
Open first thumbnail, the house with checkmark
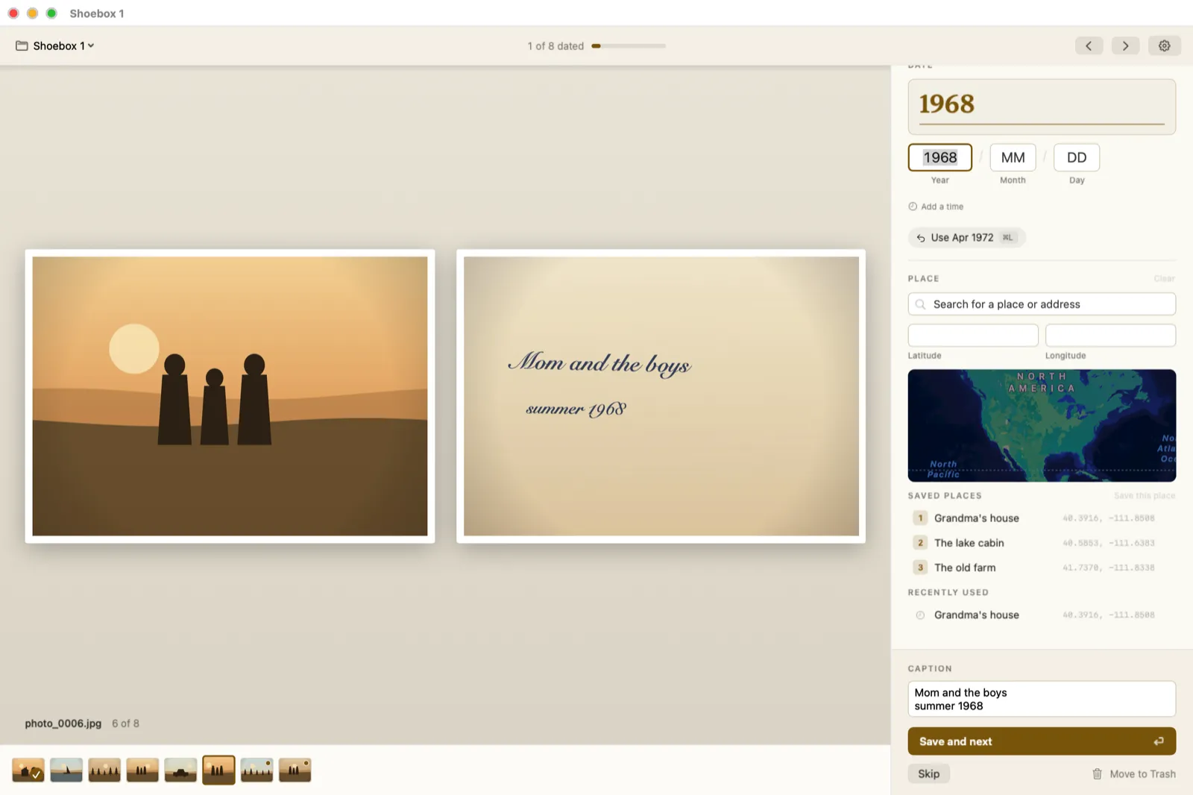coord(28,770)
